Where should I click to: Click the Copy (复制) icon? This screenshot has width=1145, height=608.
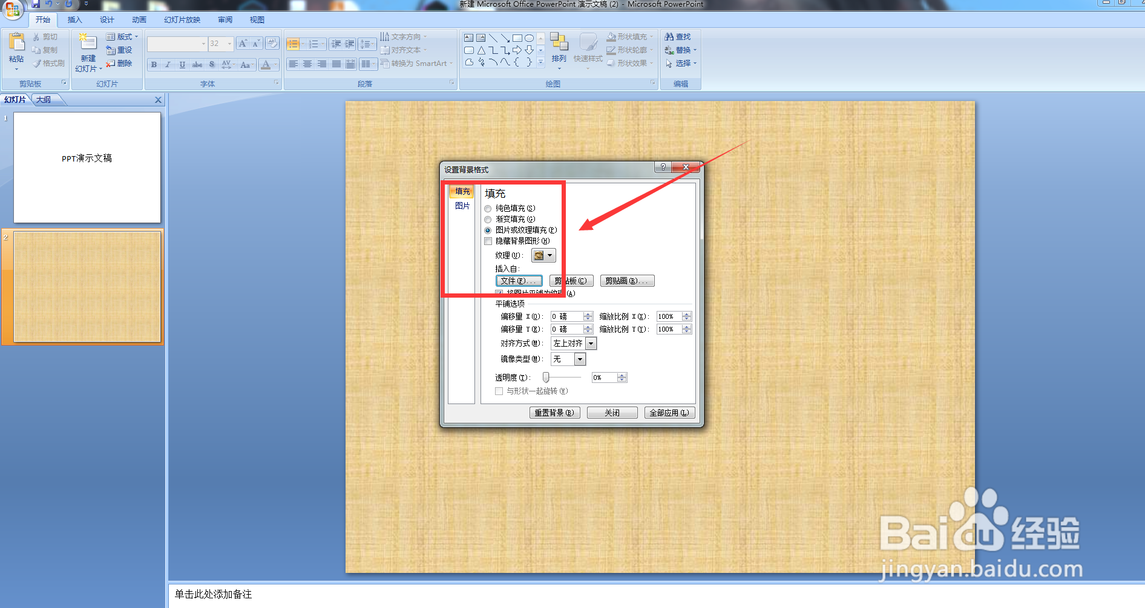click(x=36, y=50)
